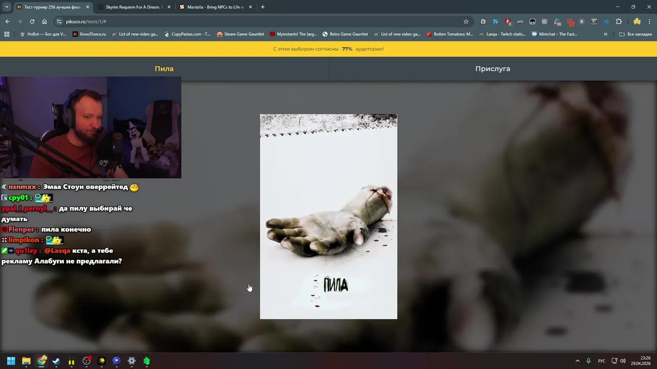The width and height of the screenshot is (657, 369).
Task: Reload the pikuco.ru page
Action: [x=32, y=22]
